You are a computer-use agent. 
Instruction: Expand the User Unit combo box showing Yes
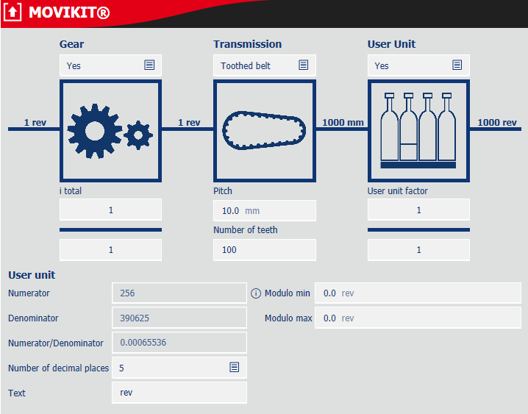418,65
